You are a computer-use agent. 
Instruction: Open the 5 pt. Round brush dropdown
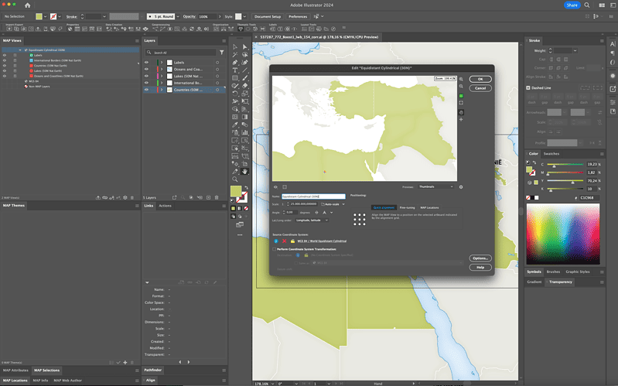tap(178, 16)
